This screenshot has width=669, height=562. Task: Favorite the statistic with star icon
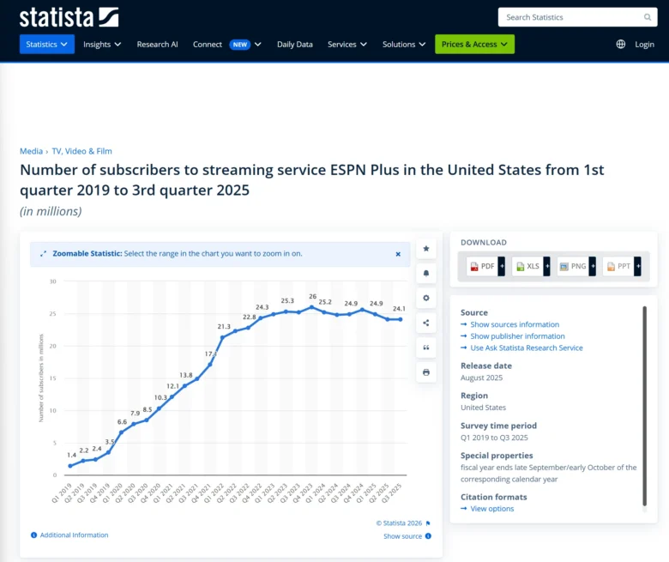click(425, 248)
